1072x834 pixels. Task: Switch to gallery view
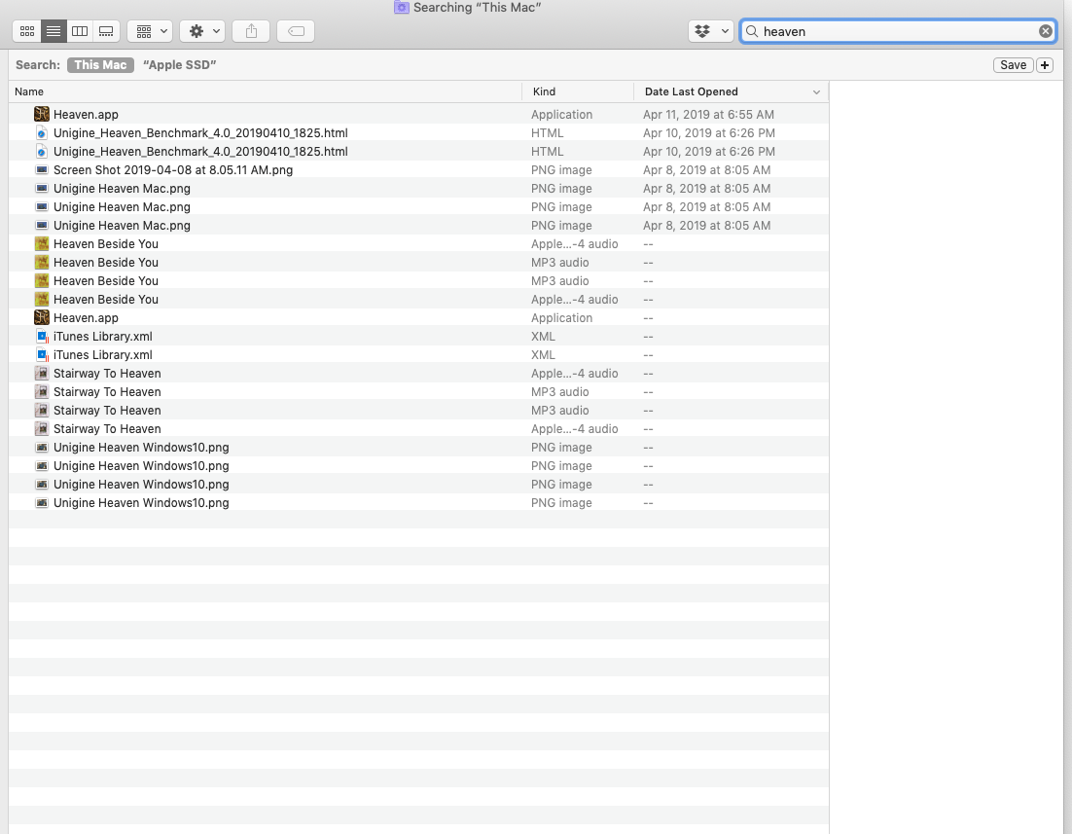point(106,31)
